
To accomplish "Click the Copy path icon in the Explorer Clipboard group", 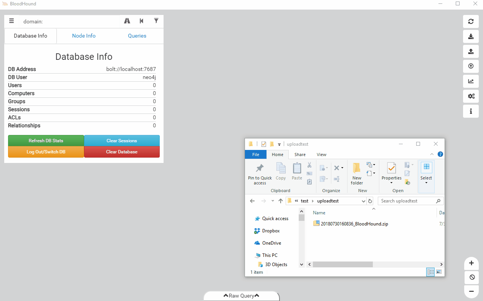I will coord(309,173).
